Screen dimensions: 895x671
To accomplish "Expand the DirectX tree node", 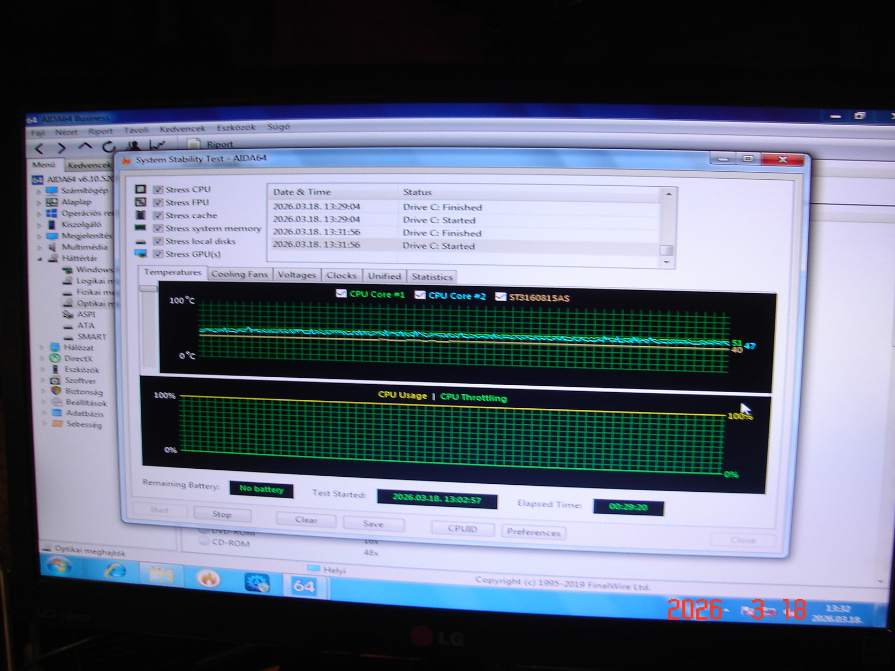I will tap(42, 359).
